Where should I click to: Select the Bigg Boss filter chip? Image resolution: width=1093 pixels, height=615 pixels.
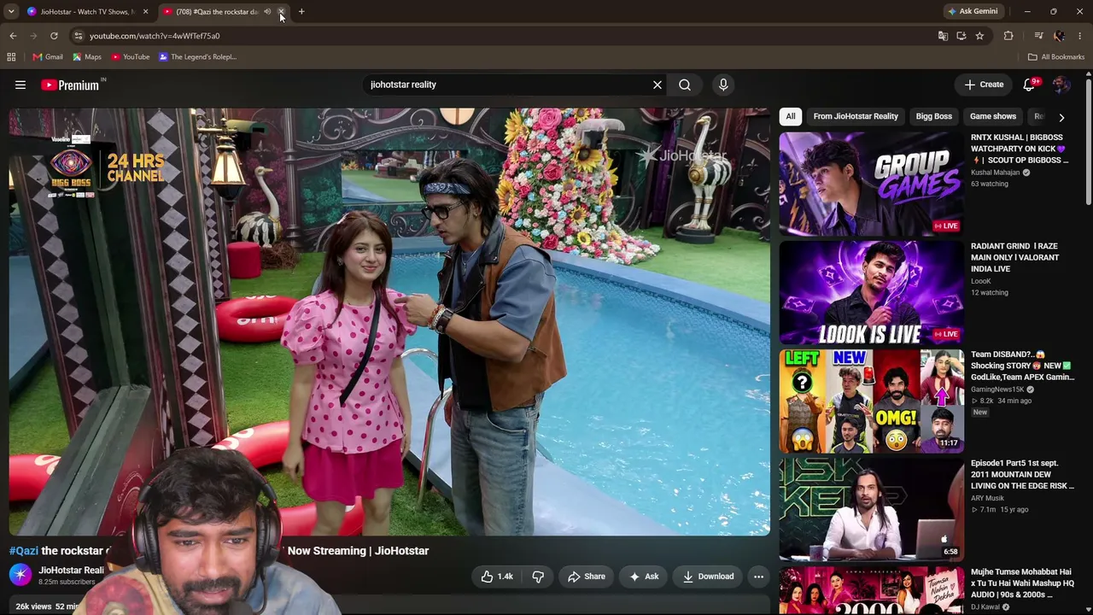pos(933,116)
